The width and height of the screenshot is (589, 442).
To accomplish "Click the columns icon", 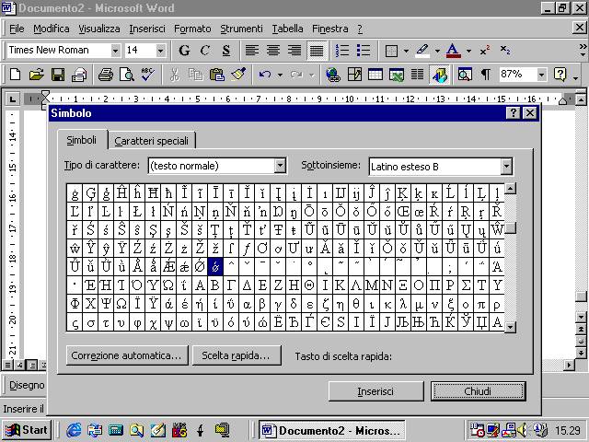I will click(417, 75).
